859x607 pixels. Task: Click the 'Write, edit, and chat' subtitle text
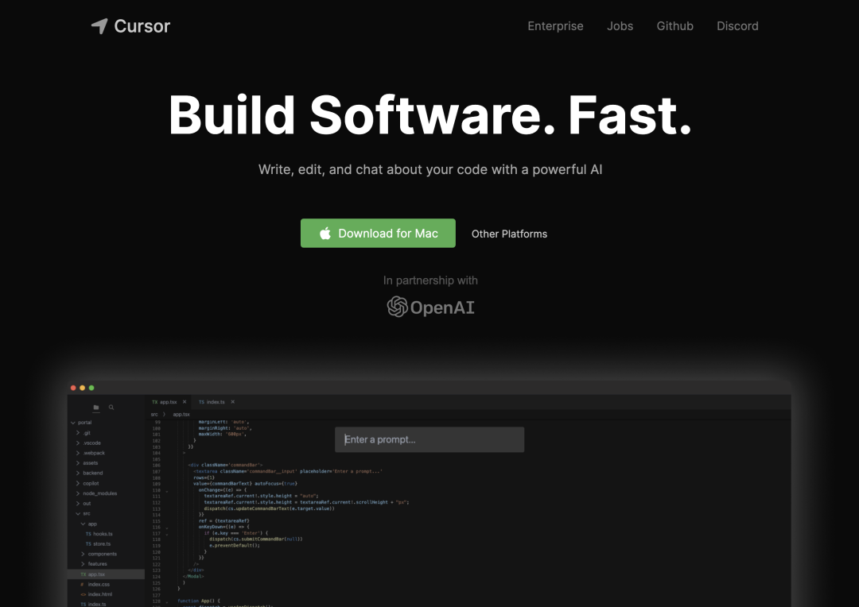click(x=430, y=169)
